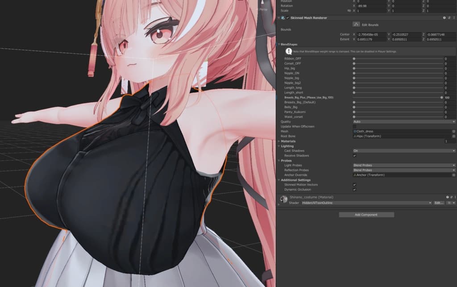Toggle the Receive Shadows checkbox

354,156
